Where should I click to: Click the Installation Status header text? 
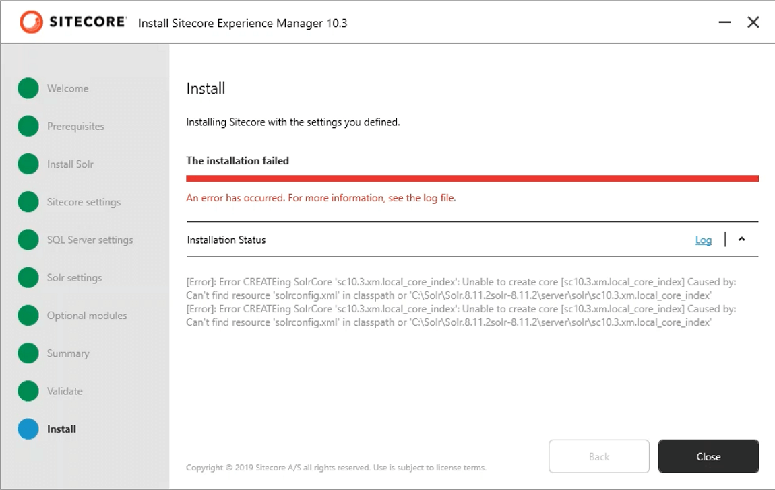226,240
